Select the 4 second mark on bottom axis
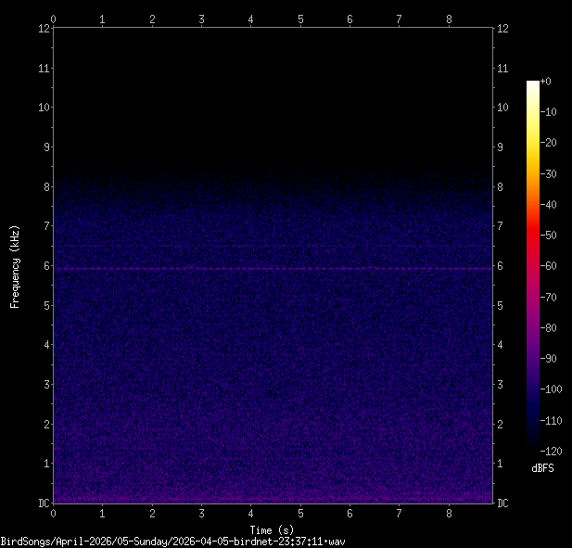 coord(251,514)
